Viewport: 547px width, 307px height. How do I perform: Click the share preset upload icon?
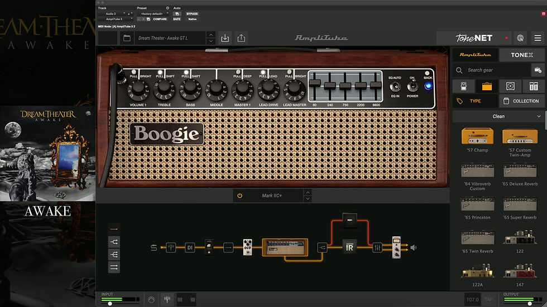pyautogui.click(x=241, y=38)
